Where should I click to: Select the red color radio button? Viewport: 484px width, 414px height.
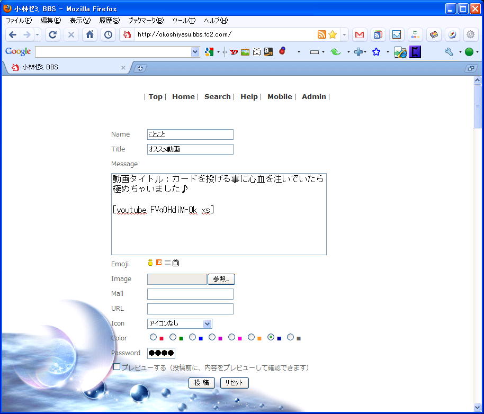[x=153, y=337]
